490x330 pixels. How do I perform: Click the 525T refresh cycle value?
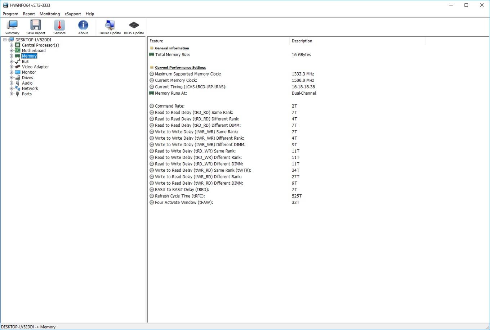click(297, 196)
